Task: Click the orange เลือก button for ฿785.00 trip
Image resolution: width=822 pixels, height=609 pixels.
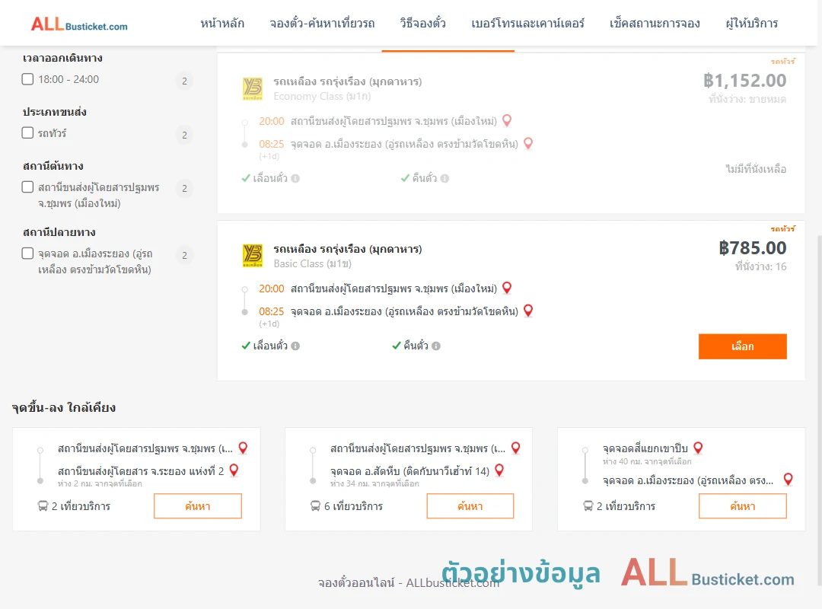Action: coord(742,346)
